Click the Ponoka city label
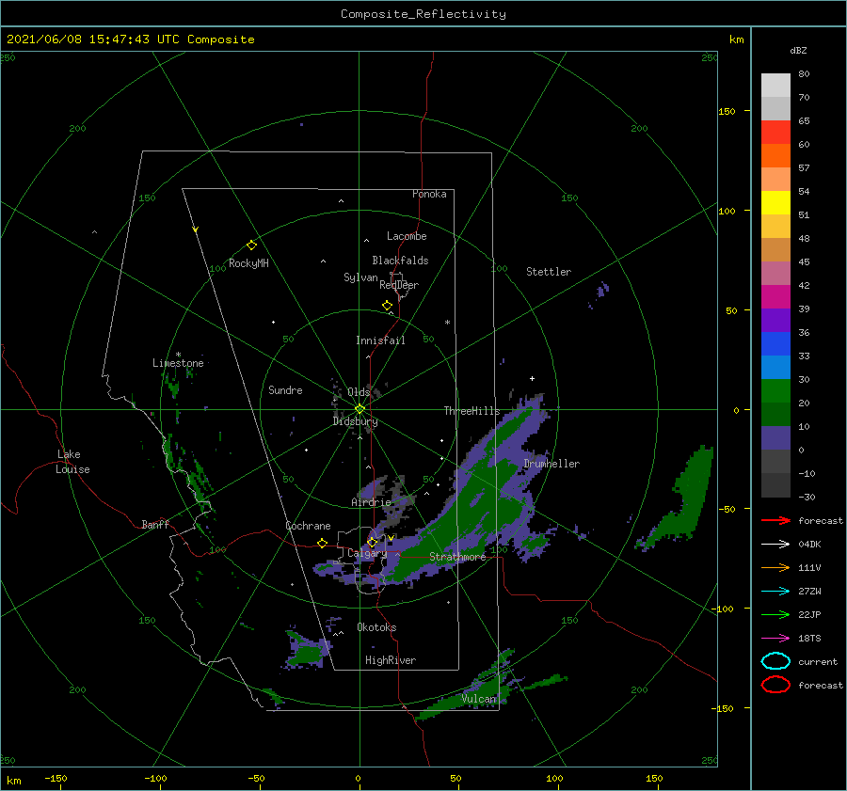The height and width of the screenshot is (791, 847). click(429, 194)
